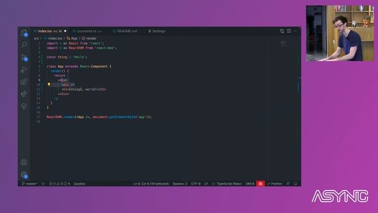Click the unsaved dot on index.tsx tab
378x213 pixels.
(x=65, y=31)
